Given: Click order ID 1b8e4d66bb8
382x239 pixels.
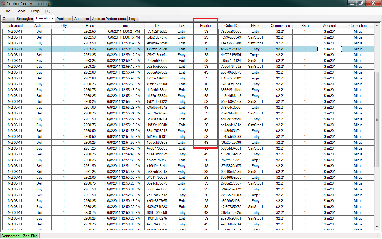Looking at the screenshot, I should [231, 96].
